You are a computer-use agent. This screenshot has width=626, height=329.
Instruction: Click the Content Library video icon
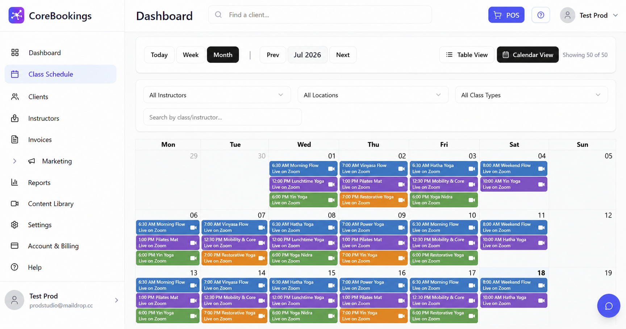click(x=15, y=204)
